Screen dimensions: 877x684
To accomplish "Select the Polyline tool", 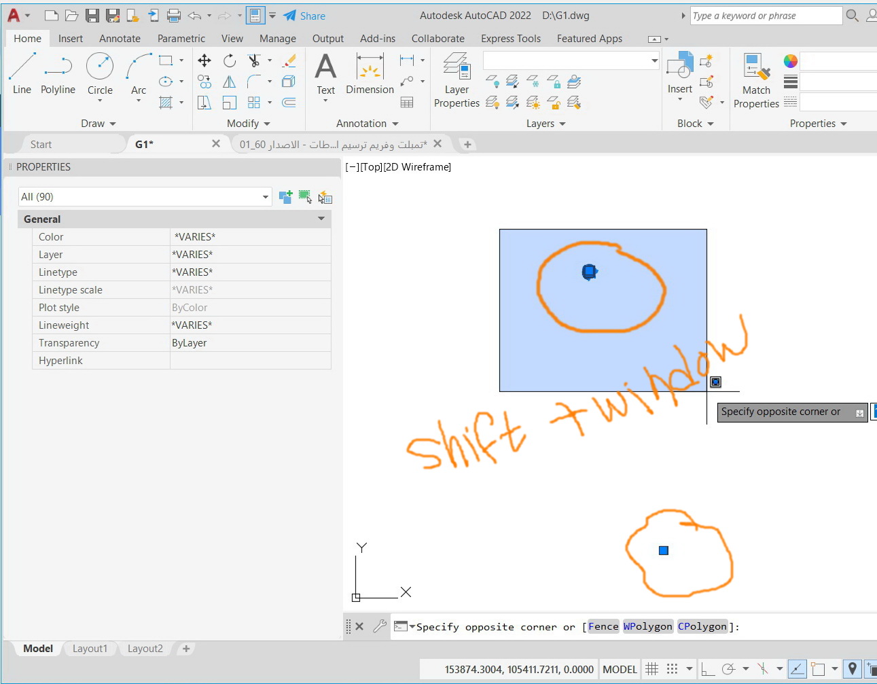I will point(58,76).
